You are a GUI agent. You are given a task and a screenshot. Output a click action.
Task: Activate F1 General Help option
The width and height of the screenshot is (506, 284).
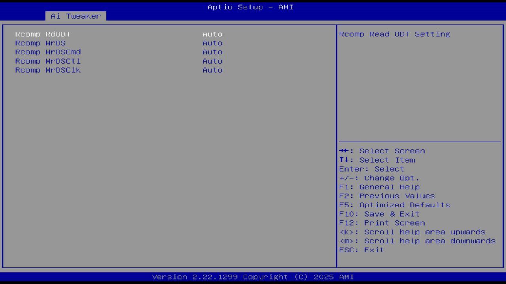379,187
